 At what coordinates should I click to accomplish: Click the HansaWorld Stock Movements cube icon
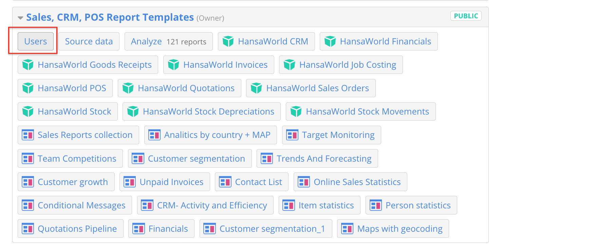(x=296, y=111)
